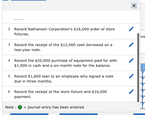Click the partially visible blue button bottom right
The height and width of the screenshot is (115, 145).
point(139,114)
